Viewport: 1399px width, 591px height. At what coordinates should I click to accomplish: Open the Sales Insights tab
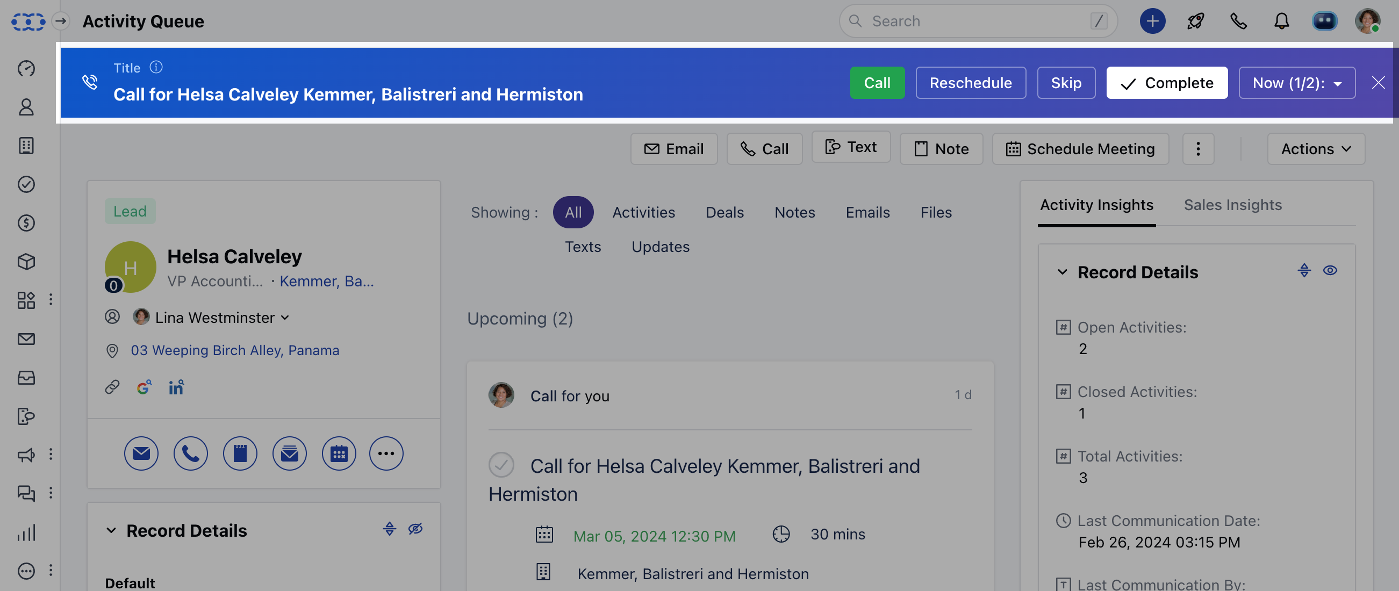[1232, 205]
